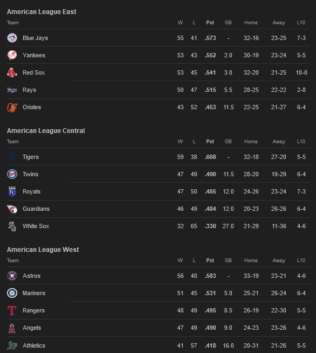Click the L10 header in AL West
The height and width of the screenshot is (353, 316).
(x=301, y=261)
